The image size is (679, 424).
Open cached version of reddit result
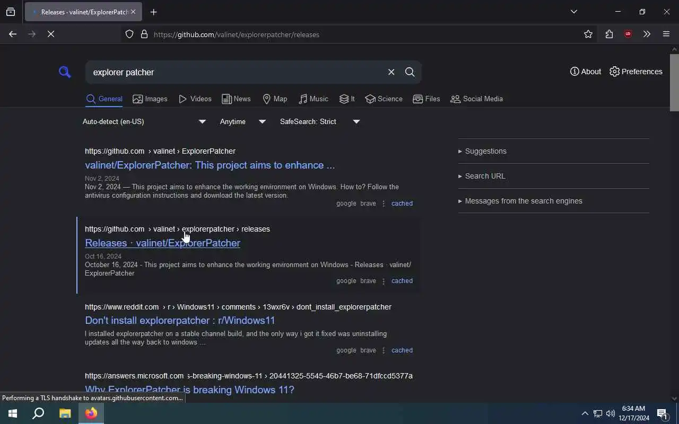coord(402,350)
